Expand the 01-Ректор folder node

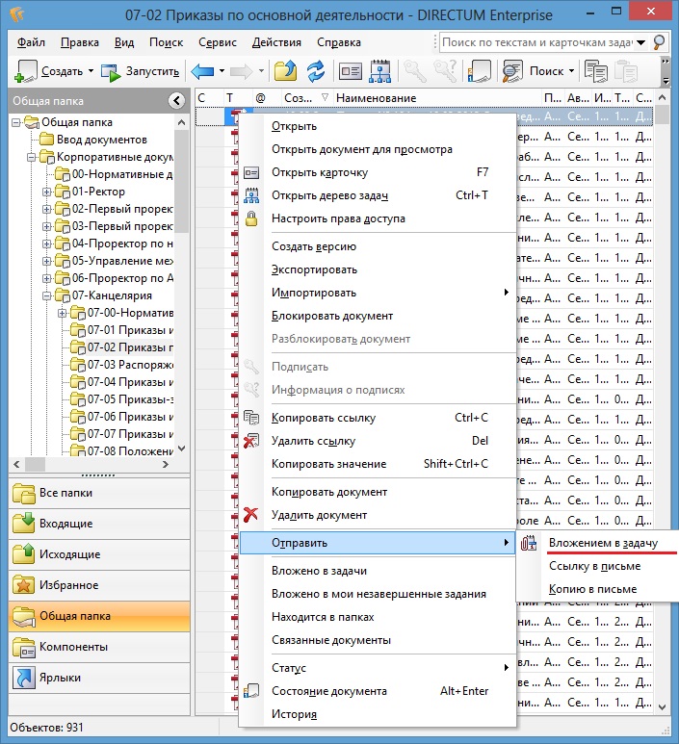click(x=47, y=192)
